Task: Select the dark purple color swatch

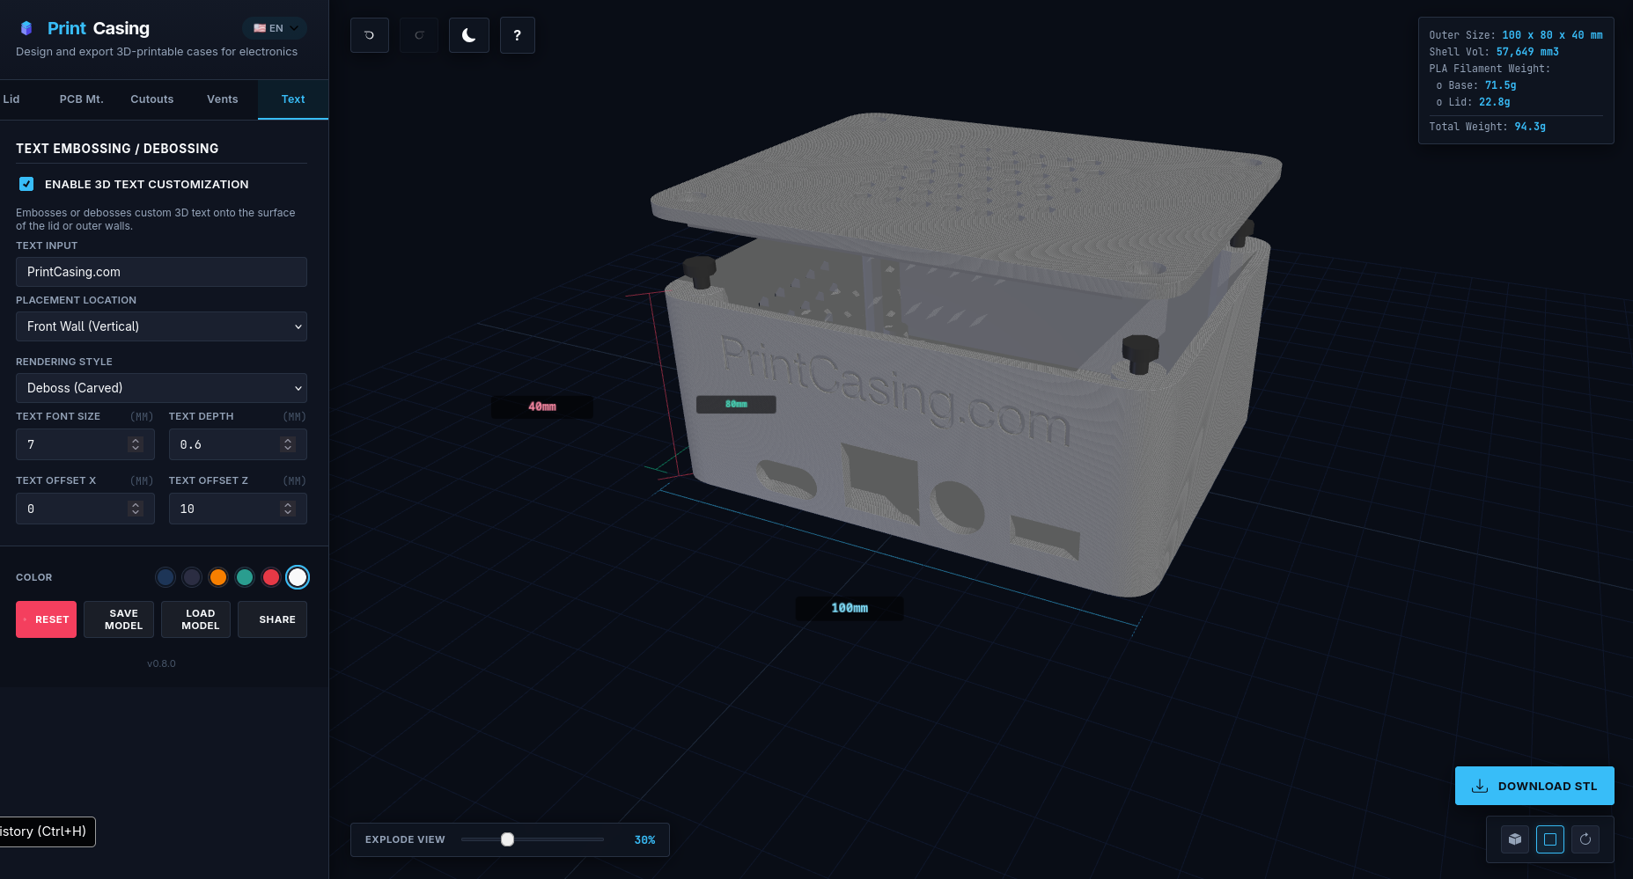Action: coord(192,577)
